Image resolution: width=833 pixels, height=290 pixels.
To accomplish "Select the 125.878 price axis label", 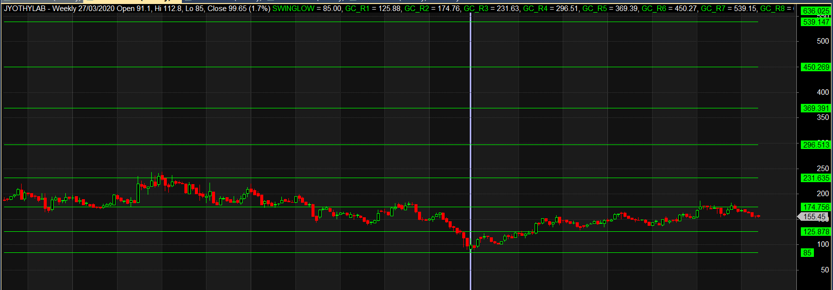I will coord(816,232).
